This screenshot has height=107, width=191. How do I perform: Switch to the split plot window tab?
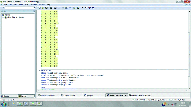(94, 95)
